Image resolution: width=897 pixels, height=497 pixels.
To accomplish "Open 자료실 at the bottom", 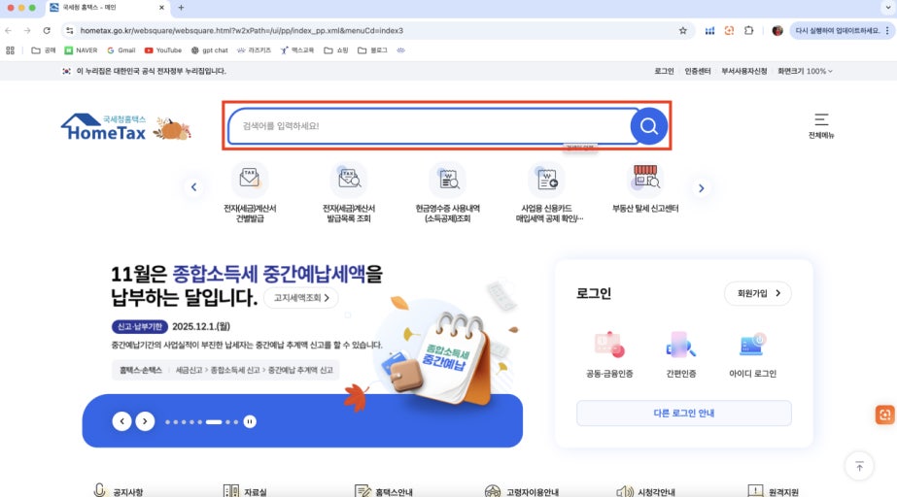I will click(245, 491).
